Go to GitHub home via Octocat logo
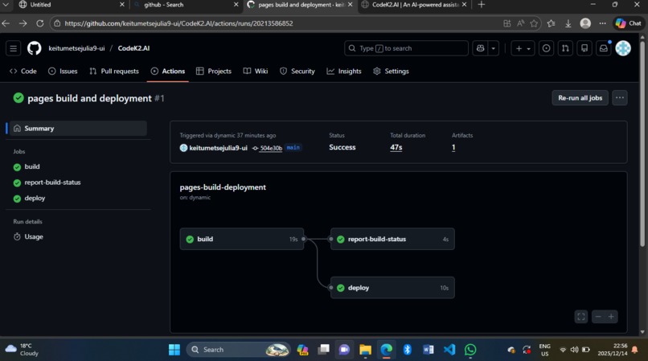This screenshot has width=648, height=361. [x=35, y=48]
